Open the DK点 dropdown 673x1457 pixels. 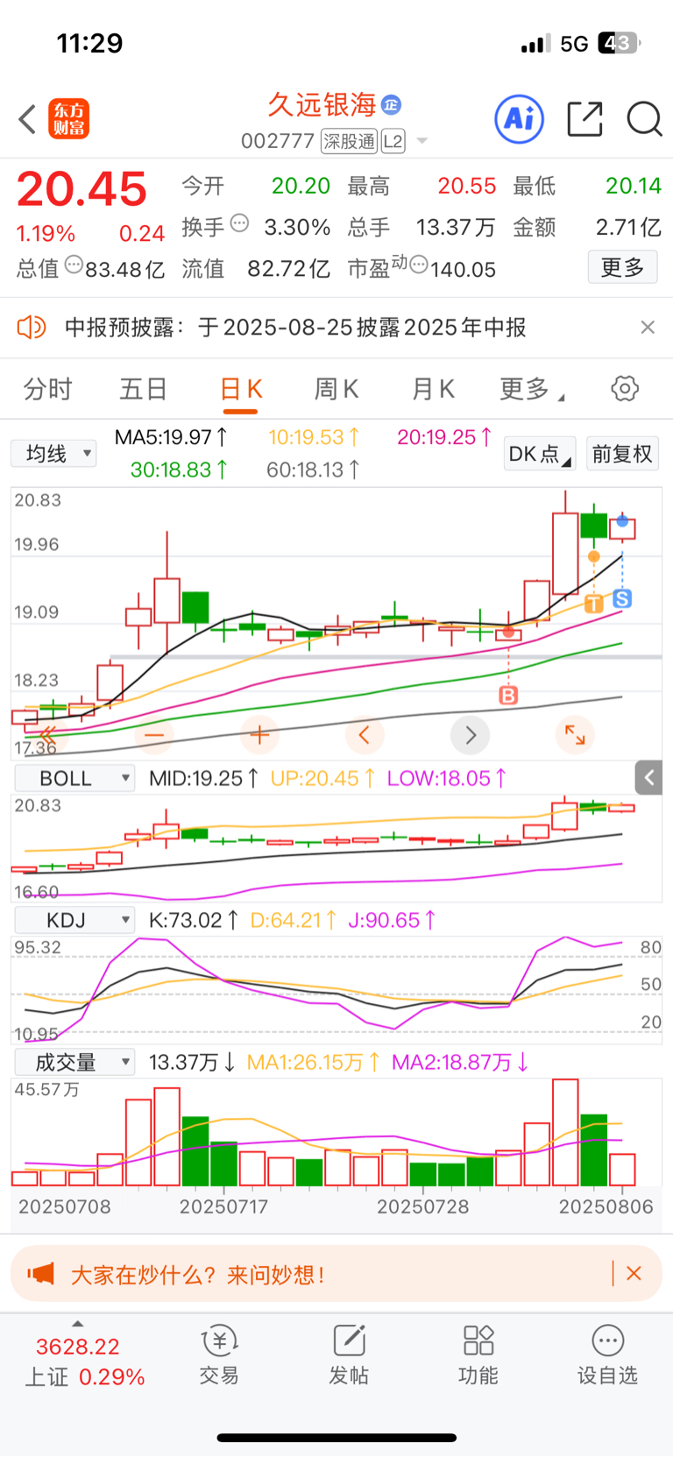coord(541,454)
